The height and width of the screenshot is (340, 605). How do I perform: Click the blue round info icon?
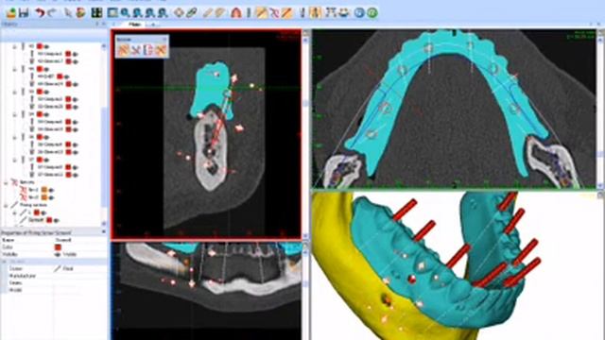pos(359,12)
